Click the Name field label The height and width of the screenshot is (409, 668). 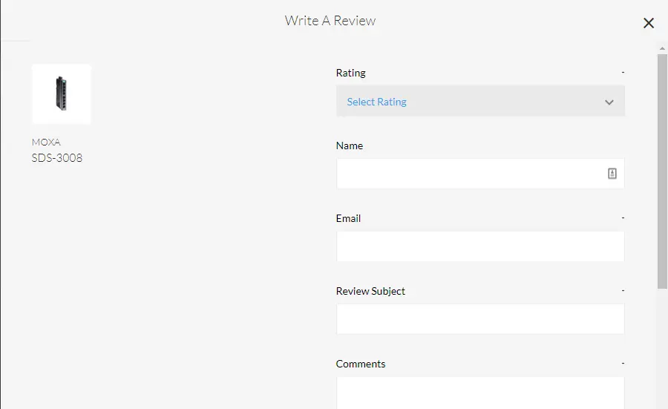[350, 145]
